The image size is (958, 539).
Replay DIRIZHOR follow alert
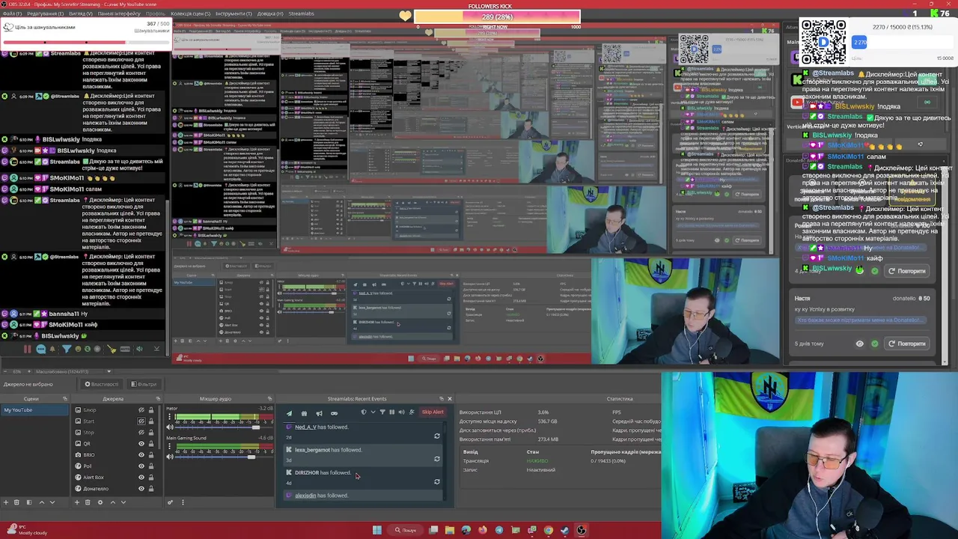tap(437, 481)
